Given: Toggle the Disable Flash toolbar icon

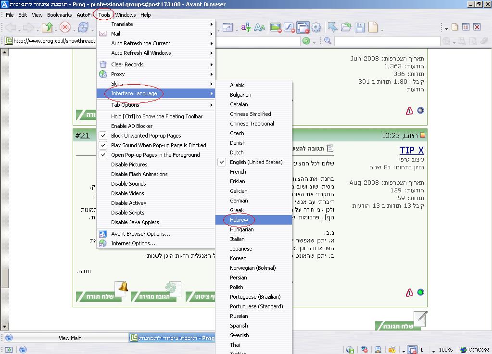Looking at the screenshot, I should coord(290,27).
